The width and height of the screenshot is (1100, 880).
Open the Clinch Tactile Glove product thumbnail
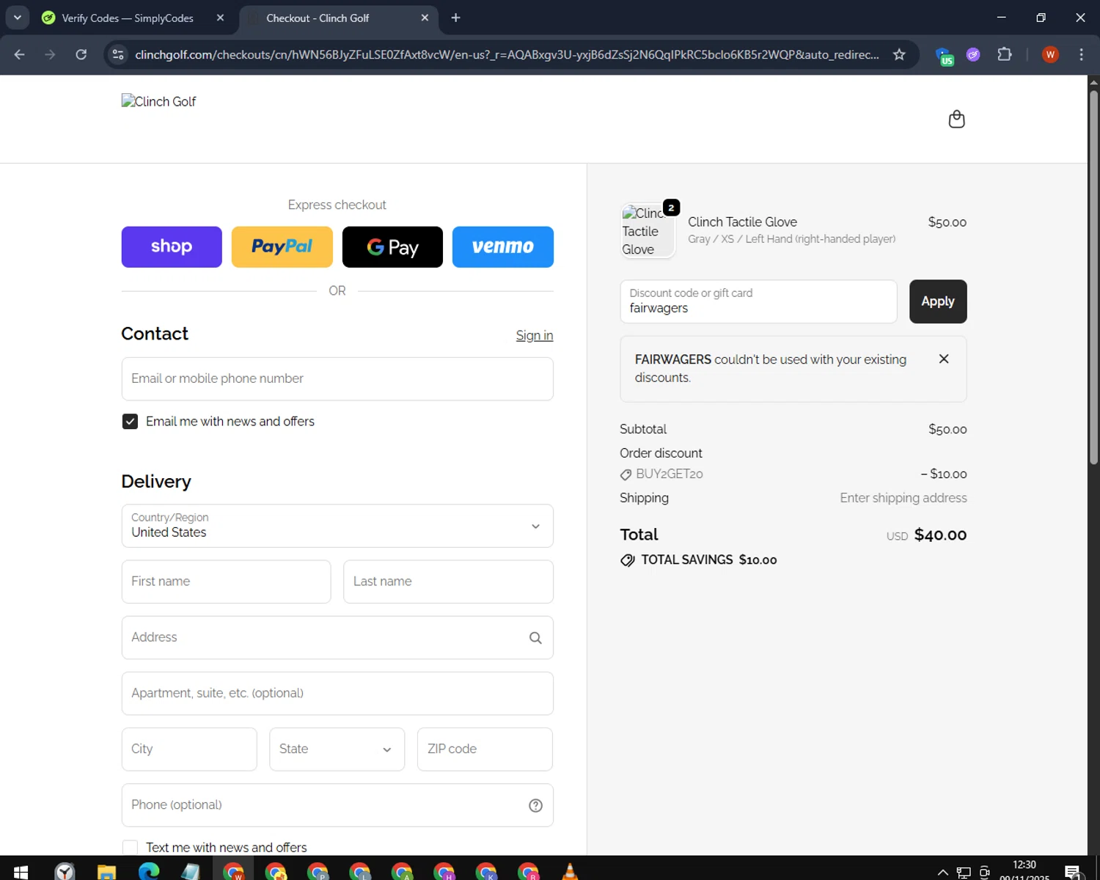[x=648, y=231]
